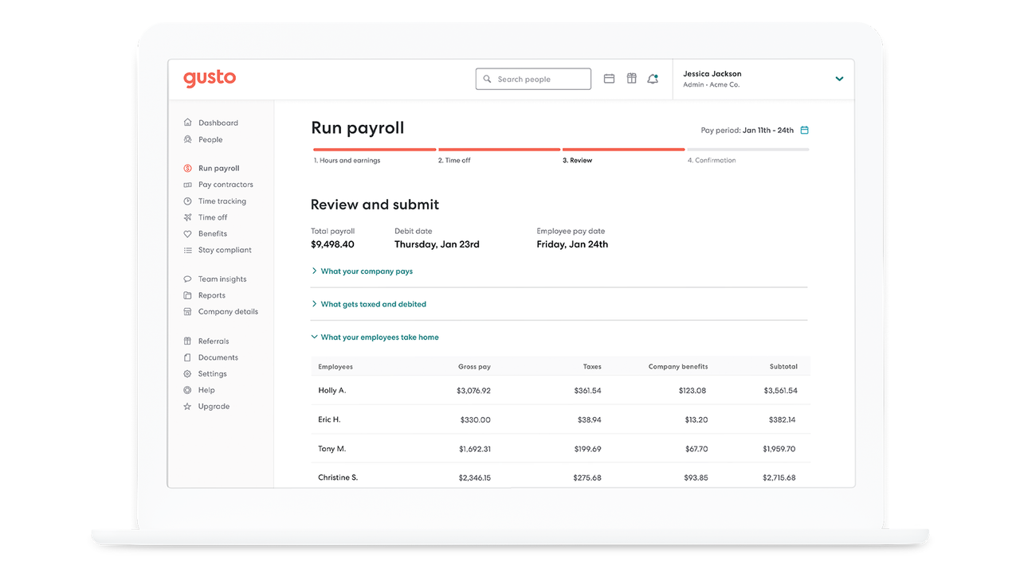Open Pay contractors in sidebar
The image size is (1020, 573).
225,185
